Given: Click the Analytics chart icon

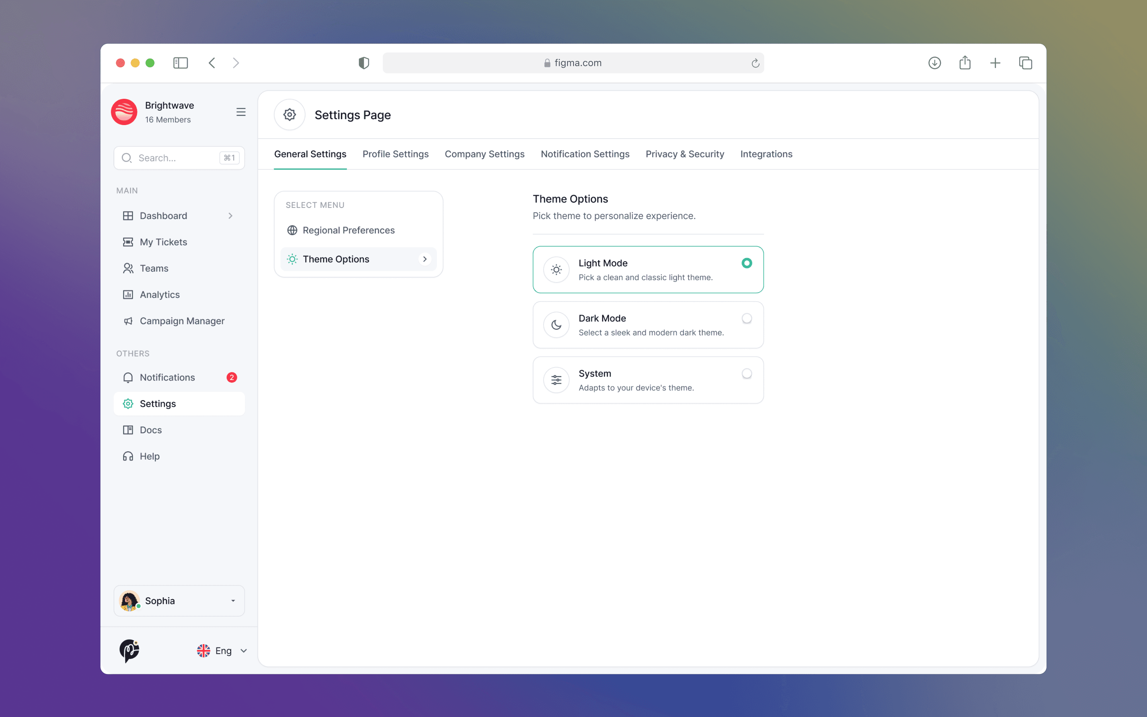Looking at the screenshot, I should click(128, 294).
